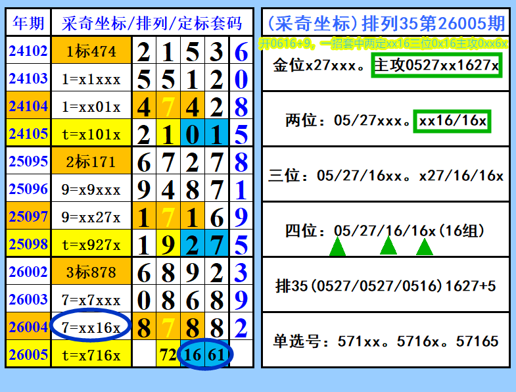Select the 年期 column header
The width and height of the screenshot is (516, 392).
tap(28, 23)
